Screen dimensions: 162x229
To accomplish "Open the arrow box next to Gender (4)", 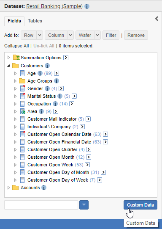I will [x=61, y=88].
